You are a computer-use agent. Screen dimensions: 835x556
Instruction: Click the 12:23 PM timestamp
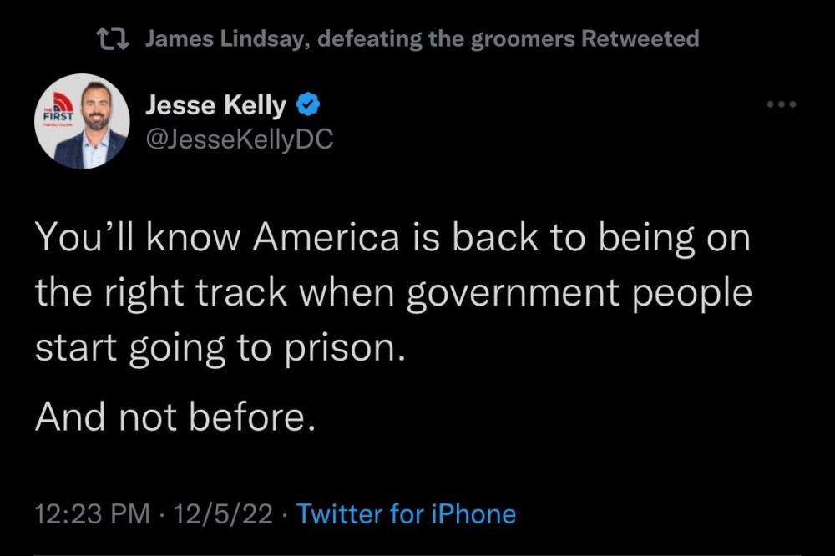click(92, 514)
